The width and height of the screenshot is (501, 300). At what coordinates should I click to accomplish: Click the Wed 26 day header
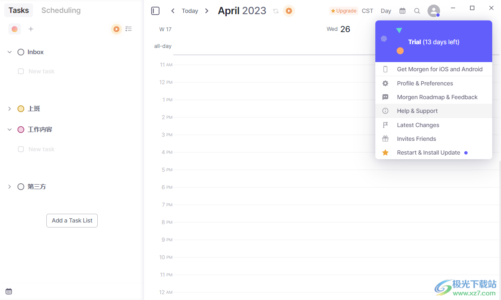point(338,29)
